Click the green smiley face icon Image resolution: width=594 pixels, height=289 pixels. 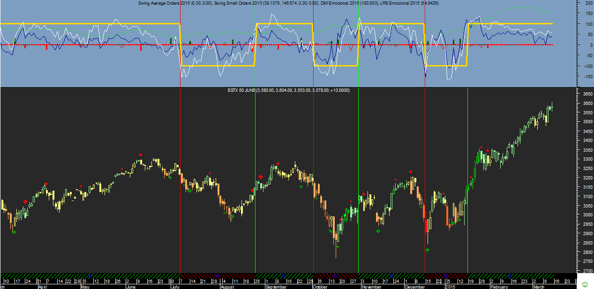pyautogui.click(x=585, y=284)
